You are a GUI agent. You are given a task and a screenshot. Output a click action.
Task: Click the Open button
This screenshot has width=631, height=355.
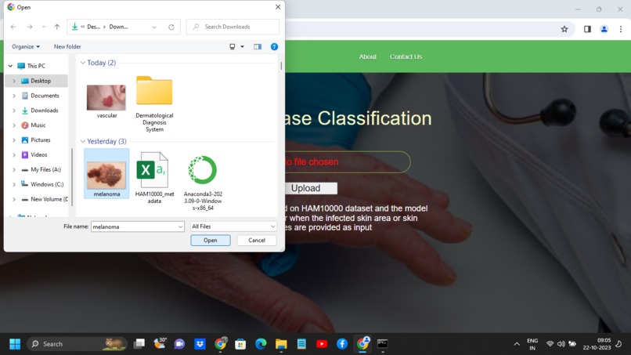coord(211,241)
